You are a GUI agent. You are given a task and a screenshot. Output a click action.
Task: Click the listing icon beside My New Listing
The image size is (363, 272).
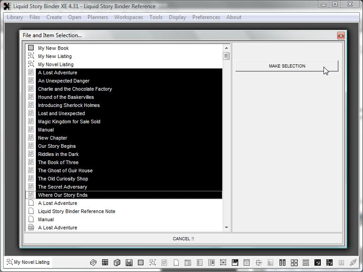31,56
